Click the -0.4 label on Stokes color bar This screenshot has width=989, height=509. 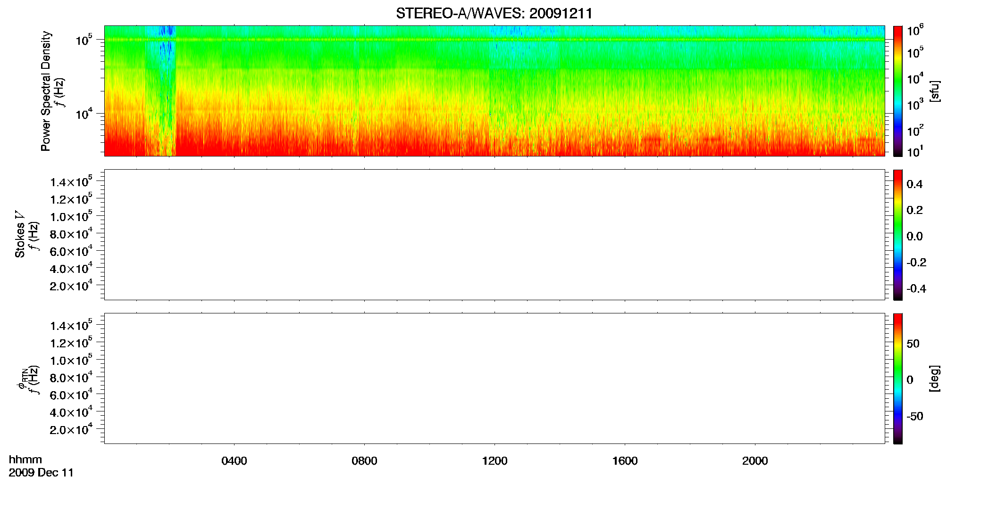(x=916, y=289)
